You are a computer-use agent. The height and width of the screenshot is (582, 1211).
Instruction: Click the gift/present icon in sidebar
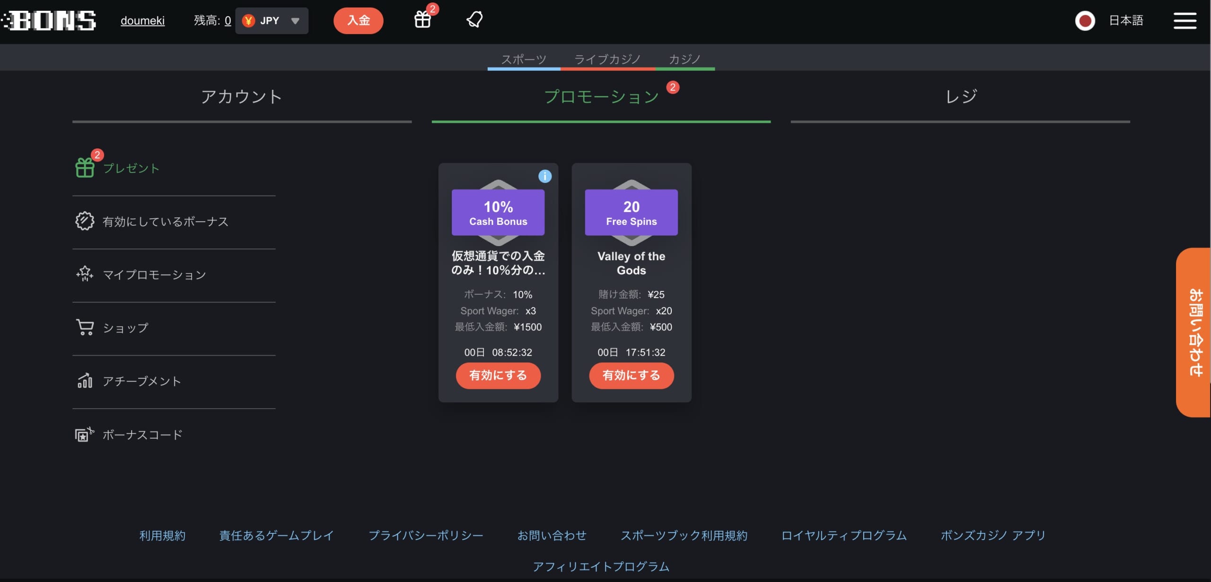[84, 167]
